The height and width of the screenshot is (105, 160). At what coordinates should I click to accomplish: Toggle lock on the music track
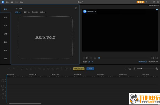[6, 95]
